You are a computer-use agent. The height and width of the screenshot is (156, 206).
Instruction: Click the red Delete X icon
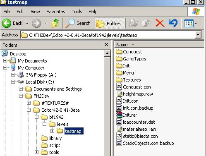tap(160, 23)
